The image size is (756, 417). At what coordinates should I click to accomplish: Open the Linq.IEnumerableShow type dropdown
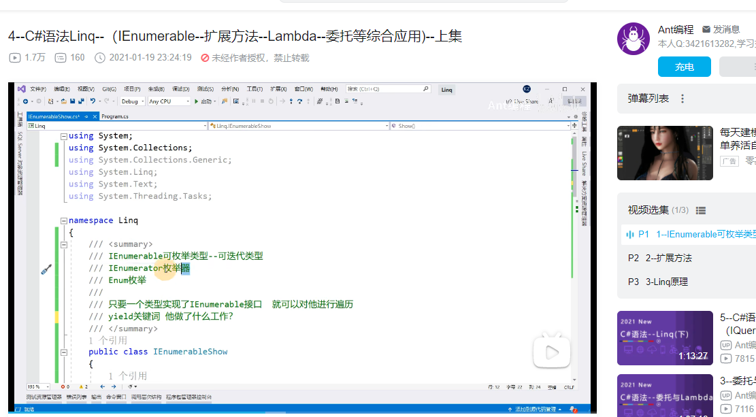point(299,126)
